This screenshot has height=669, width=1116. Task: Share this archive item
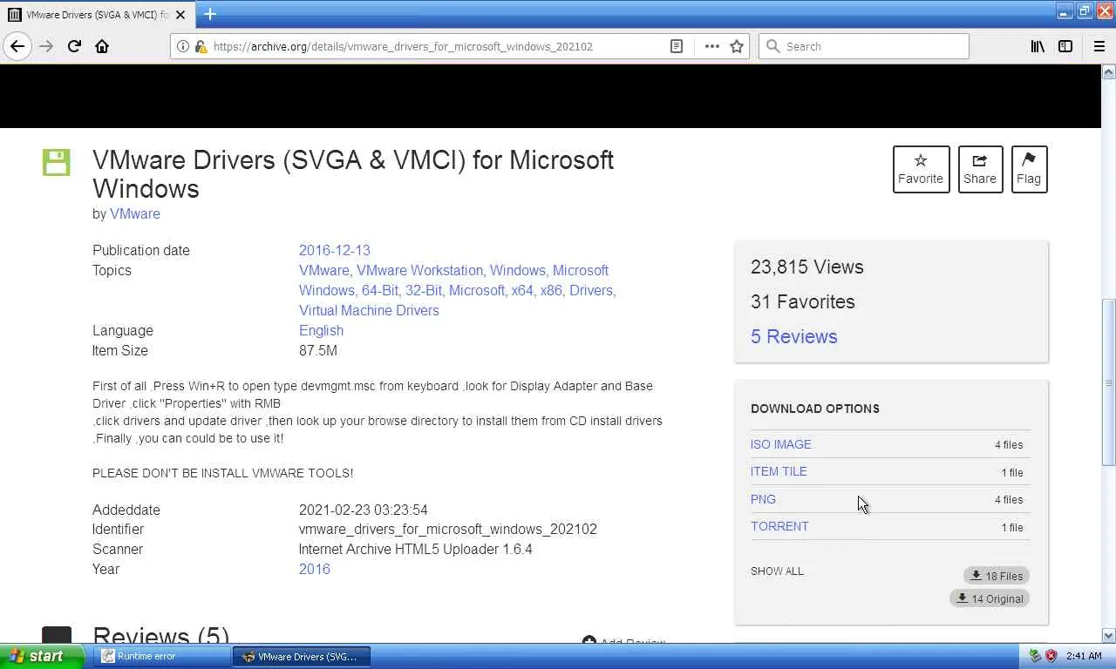[x=980, y=169]
